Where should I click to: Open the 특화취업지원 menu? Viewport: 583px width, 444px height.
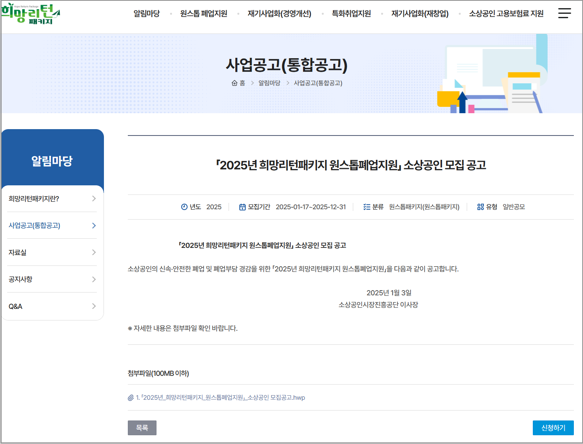[351, 14]
